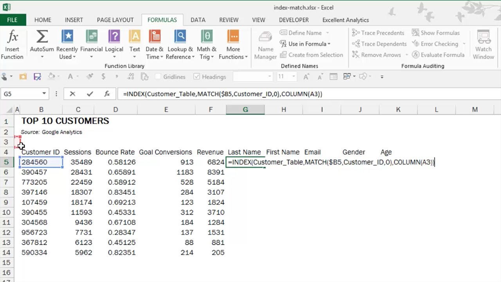Click the Bounce Rate value 0.83451
The width and height of the screenshot is (501, 282).
pos(122,192)
